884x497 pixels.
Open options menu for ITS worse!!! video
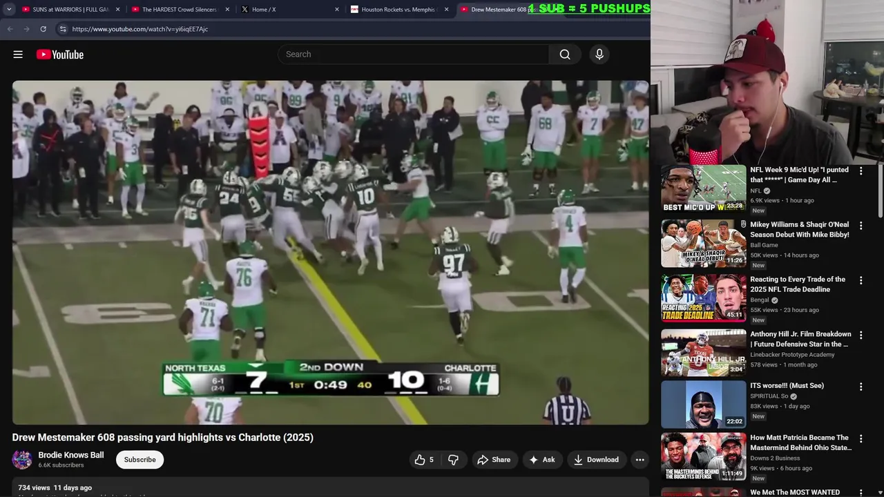(861, 387)
